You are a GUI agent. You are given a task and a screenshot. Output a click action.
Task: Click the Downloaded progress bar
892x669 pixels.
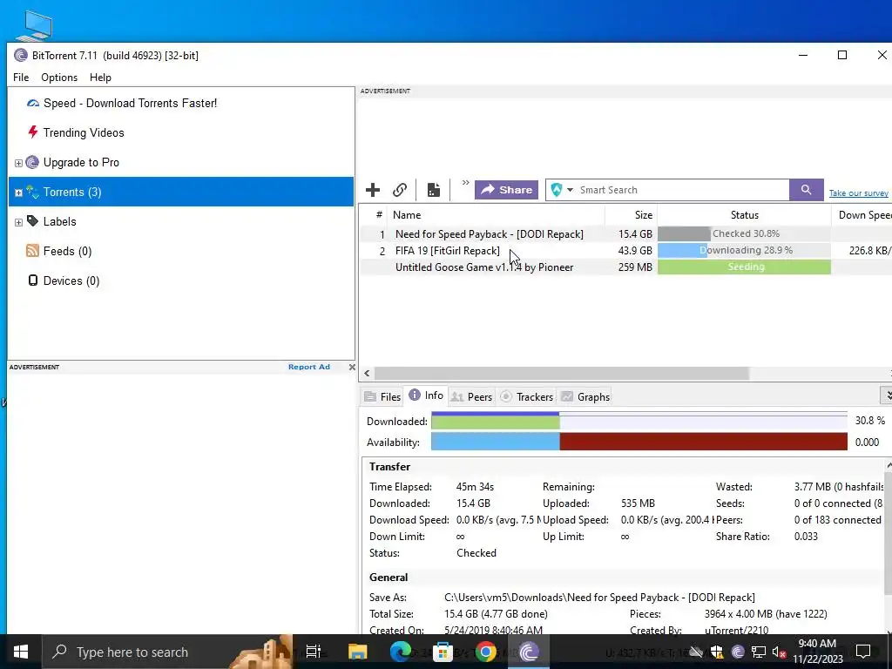coord(639,421)
